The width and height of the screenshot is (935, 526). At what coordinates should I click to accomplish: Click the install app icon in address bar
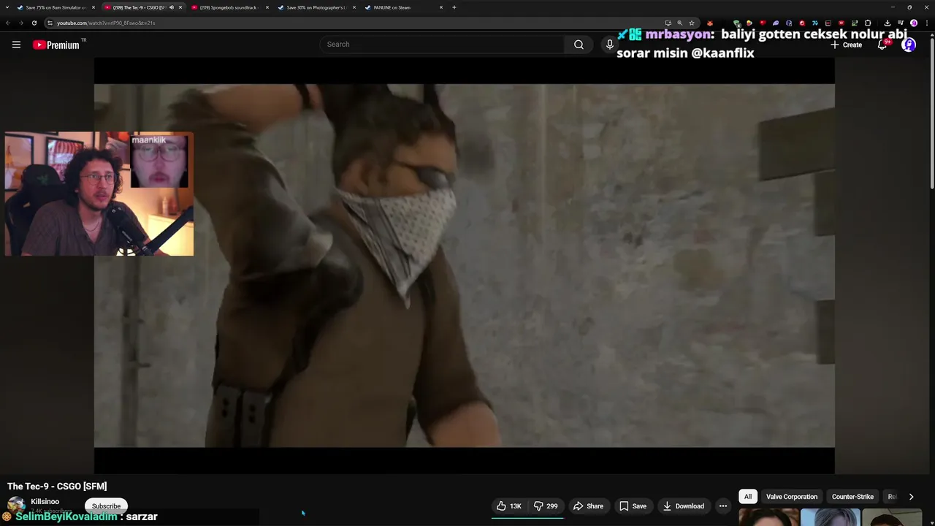668,23
